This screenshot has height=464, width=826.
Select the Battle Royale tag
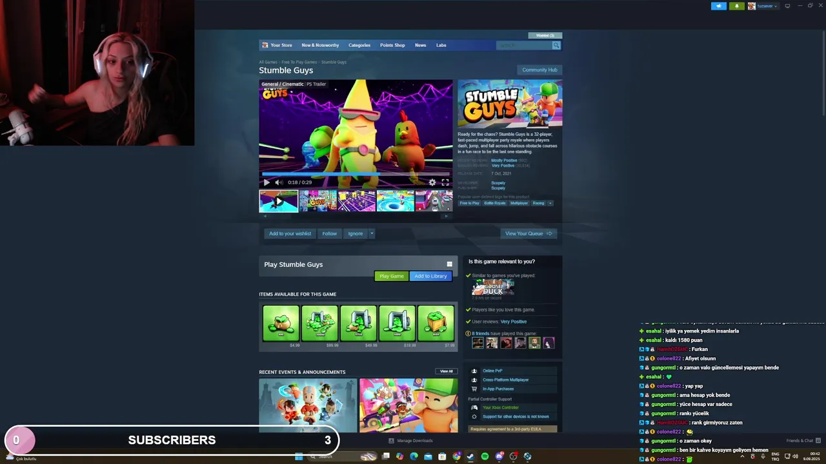[x=495, y=203]
